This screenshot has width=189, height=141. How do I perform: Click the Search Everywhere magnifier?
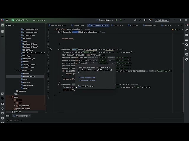click(x=145, y=20)
